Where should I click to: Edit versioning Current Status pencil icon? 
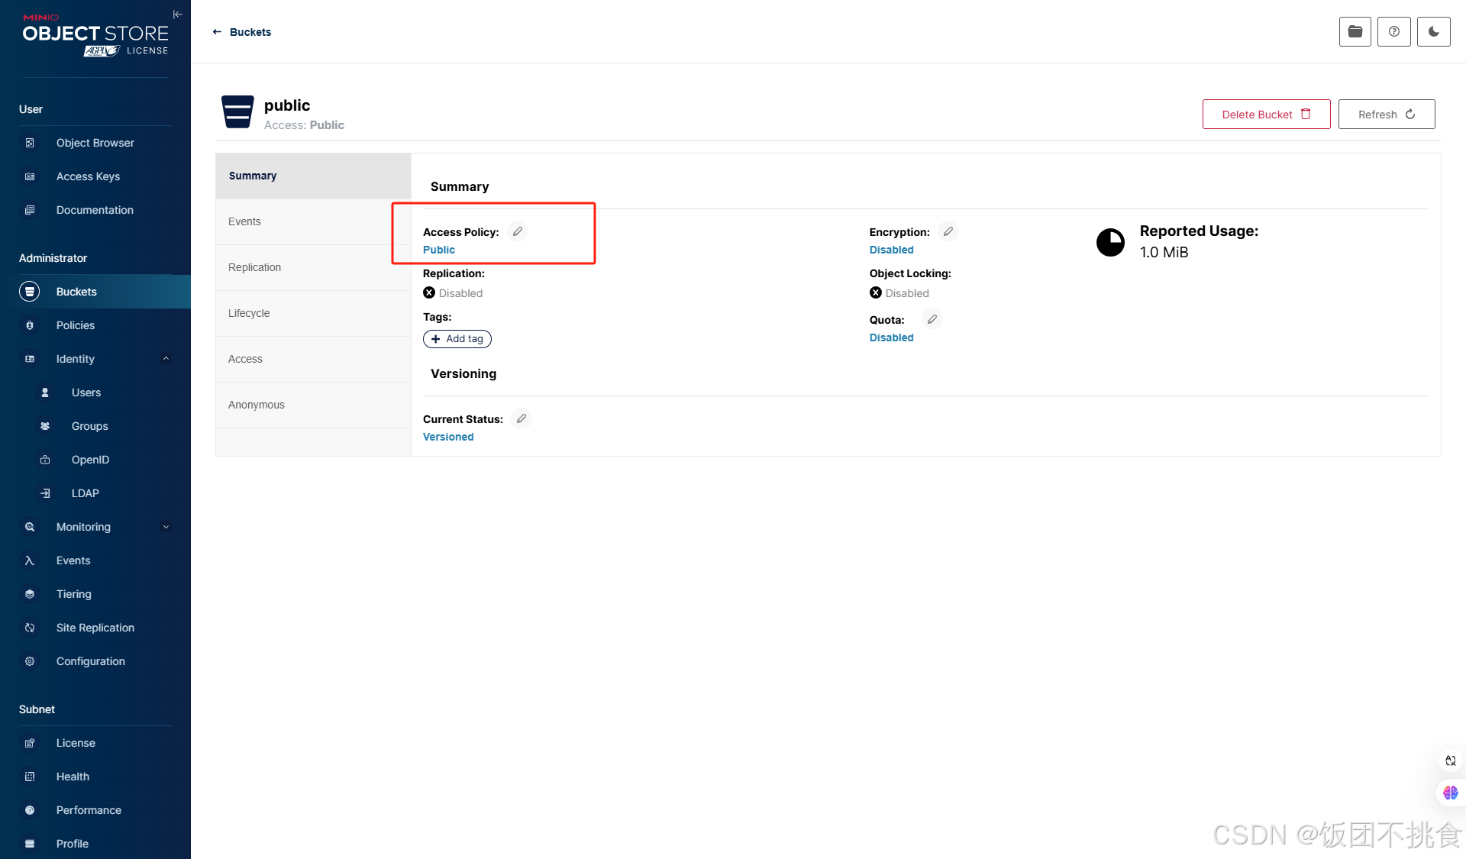[521, 418]
